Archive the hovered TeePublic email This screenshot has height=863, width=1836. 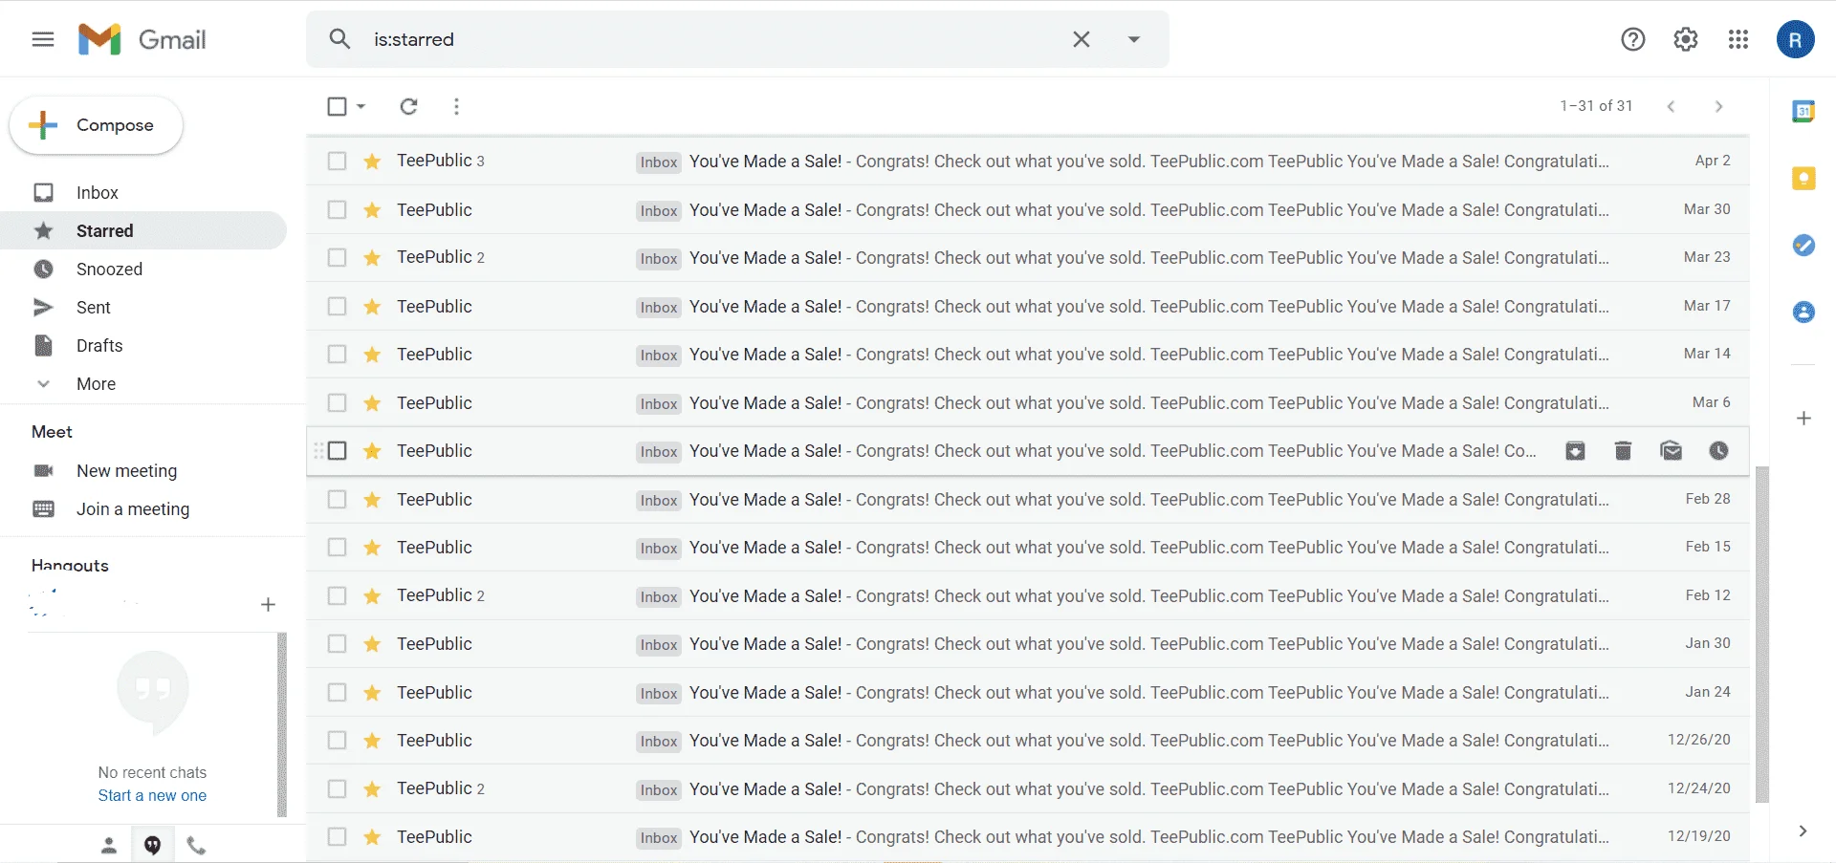[x=1575, y=451]
